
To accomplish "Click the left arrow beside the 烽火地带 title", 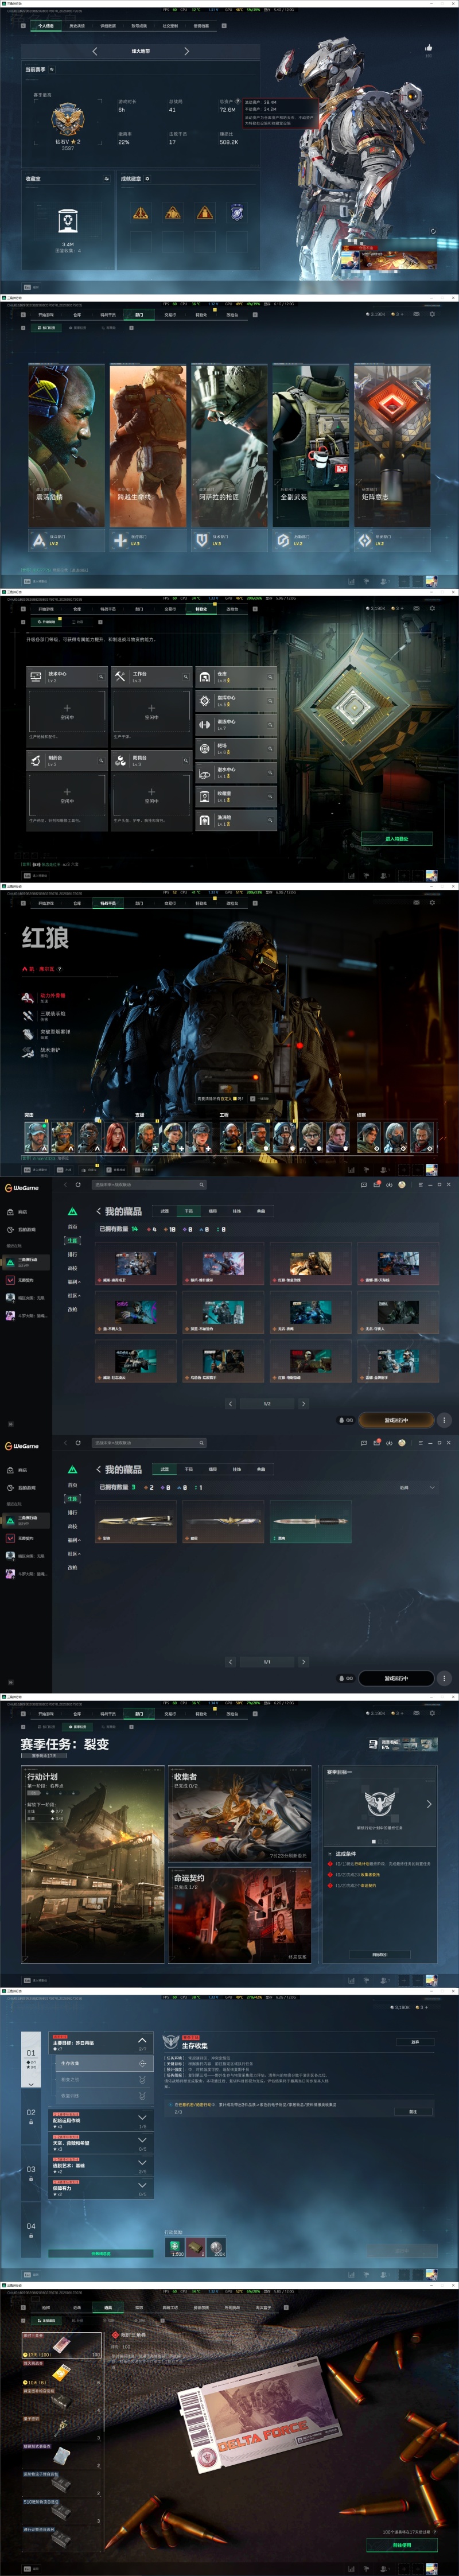I will [95, 51].
